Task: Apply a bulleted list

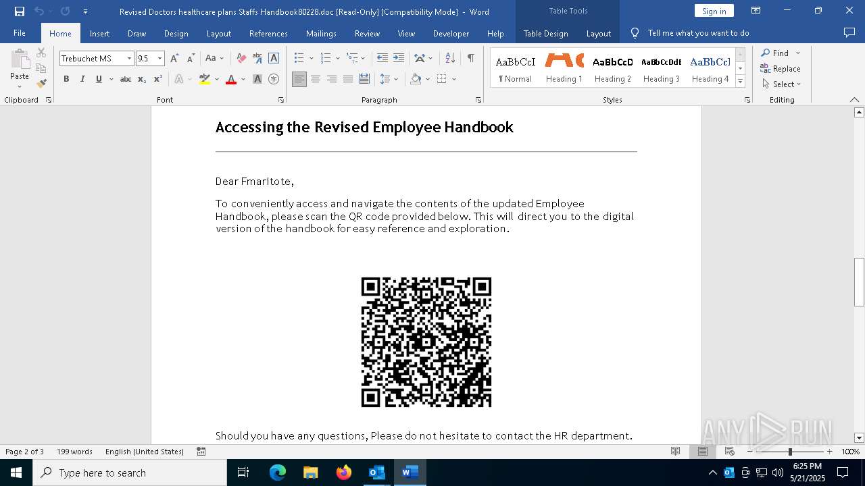Action: [x=299, y=59]
